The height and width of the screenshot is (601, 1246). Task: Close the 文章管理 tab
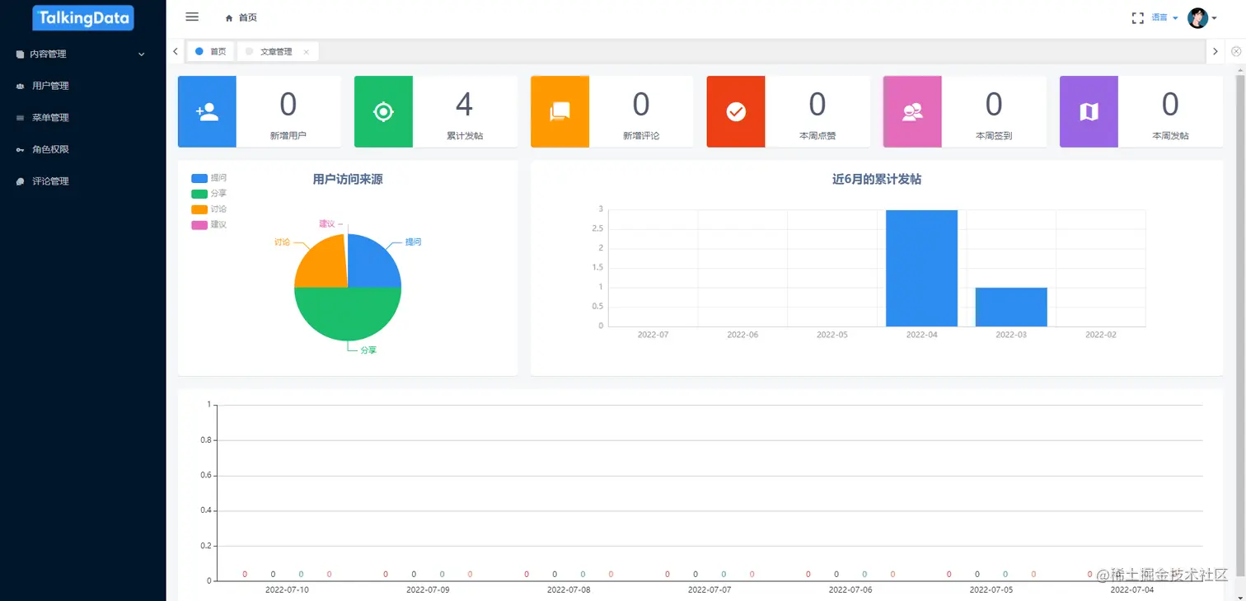click(x=307, y=52)
